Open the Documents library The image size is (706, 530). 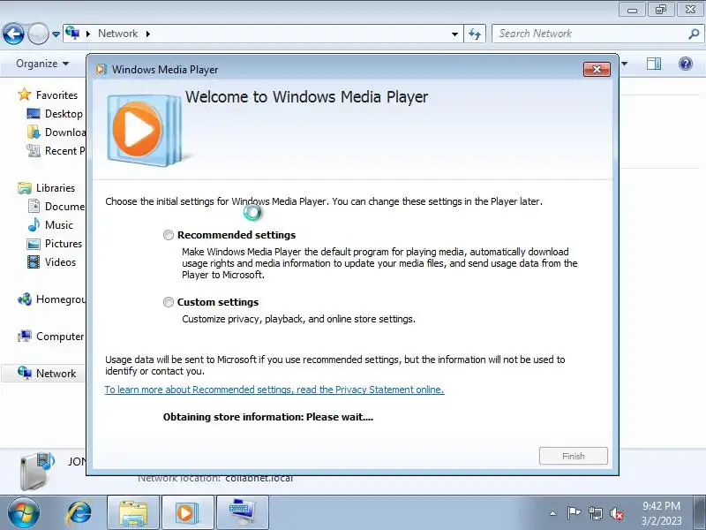click(x=56, y=207)
